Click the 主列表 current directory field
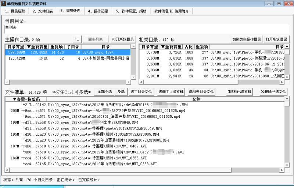Screen dimensions: 294x188 (x=147, y=29)
